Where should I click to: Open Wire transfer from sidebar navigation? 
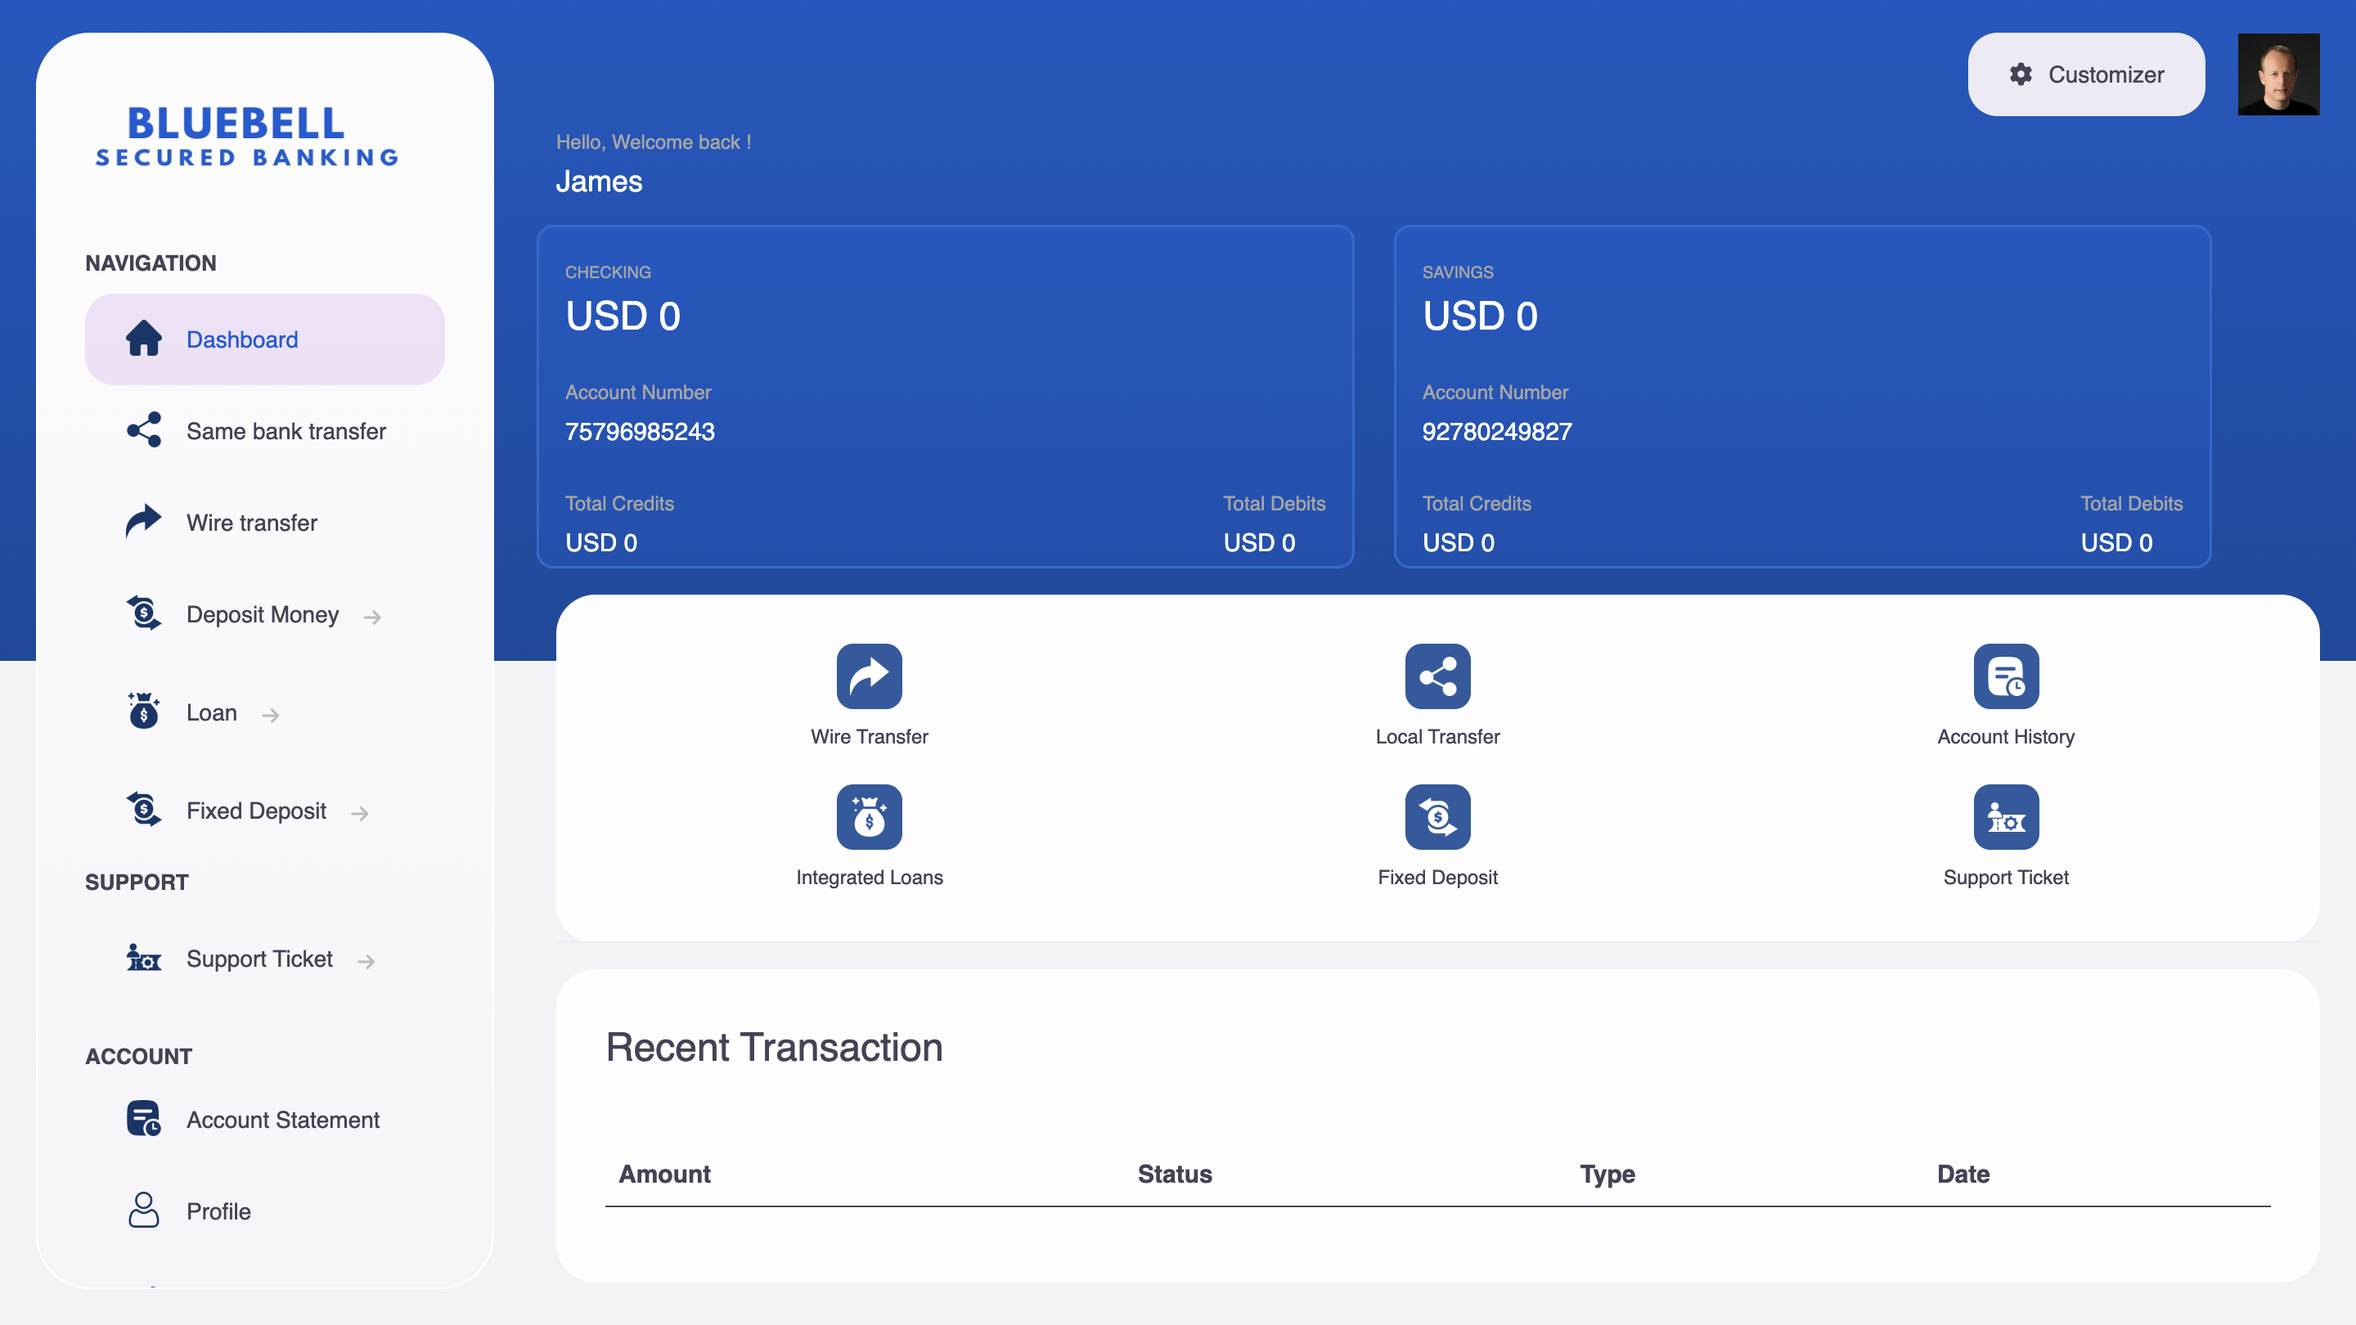(x=251, y=522)
